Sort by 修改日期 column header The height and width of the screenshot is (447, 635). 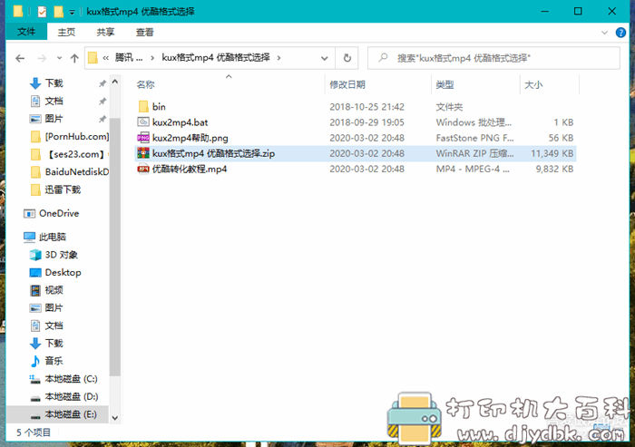(347, 84)
